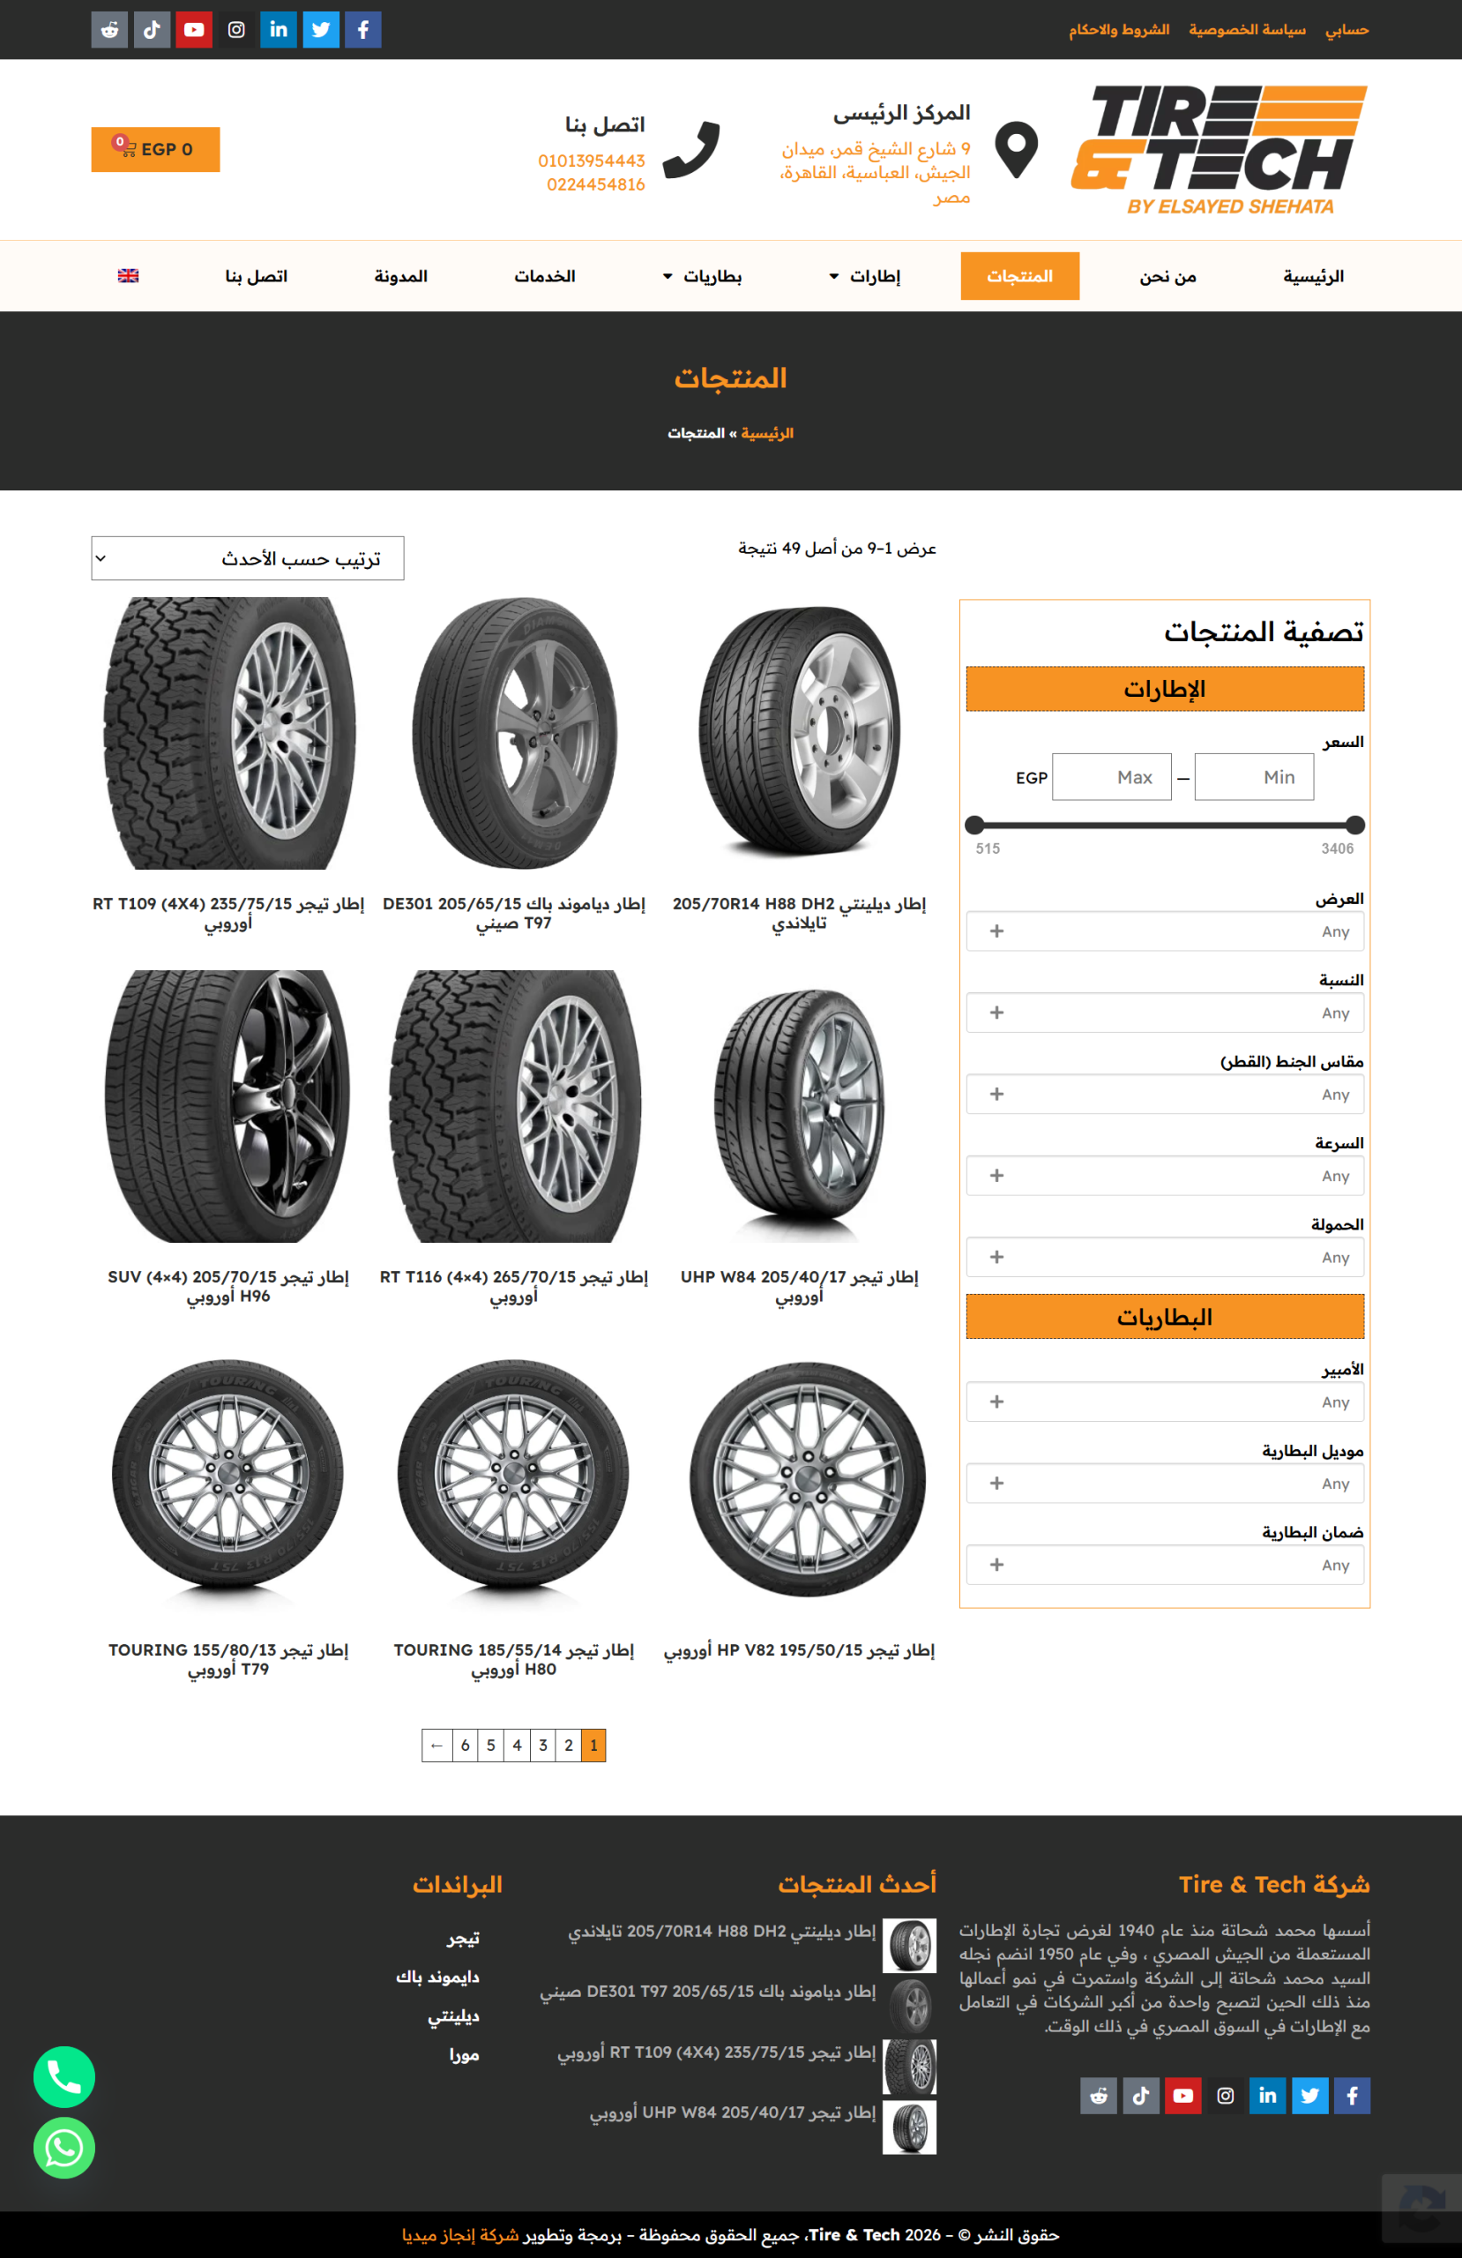This screenshot has height=2258, width=1462.
Task: Expand the ضمان البطارية filter dropdown
Action: point(1165,1565)
